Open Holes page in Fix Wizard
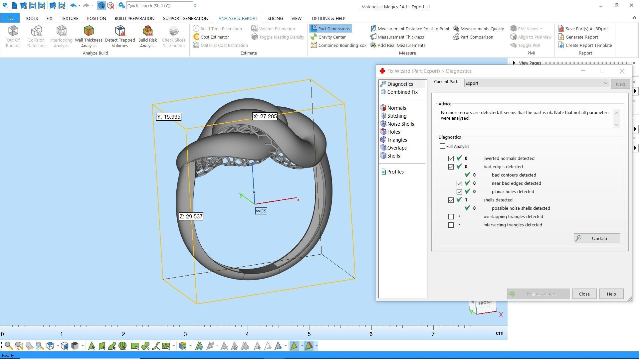 click(390, 132)
